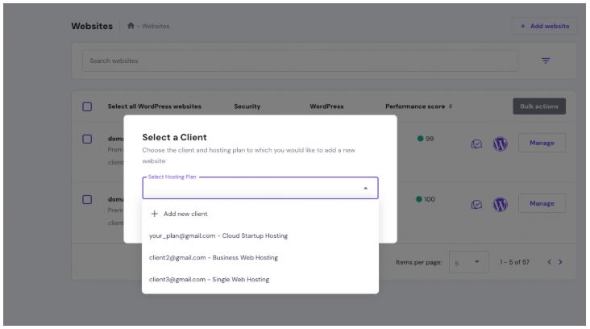Open the filter icon beside search
Viewport: 590px width, 329px height.
tap(546, 60)
